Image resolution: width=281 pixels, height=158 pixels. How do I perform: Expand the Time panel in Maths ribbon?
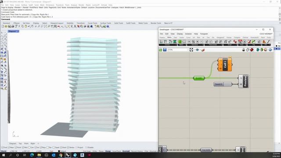tap(242, 45)
